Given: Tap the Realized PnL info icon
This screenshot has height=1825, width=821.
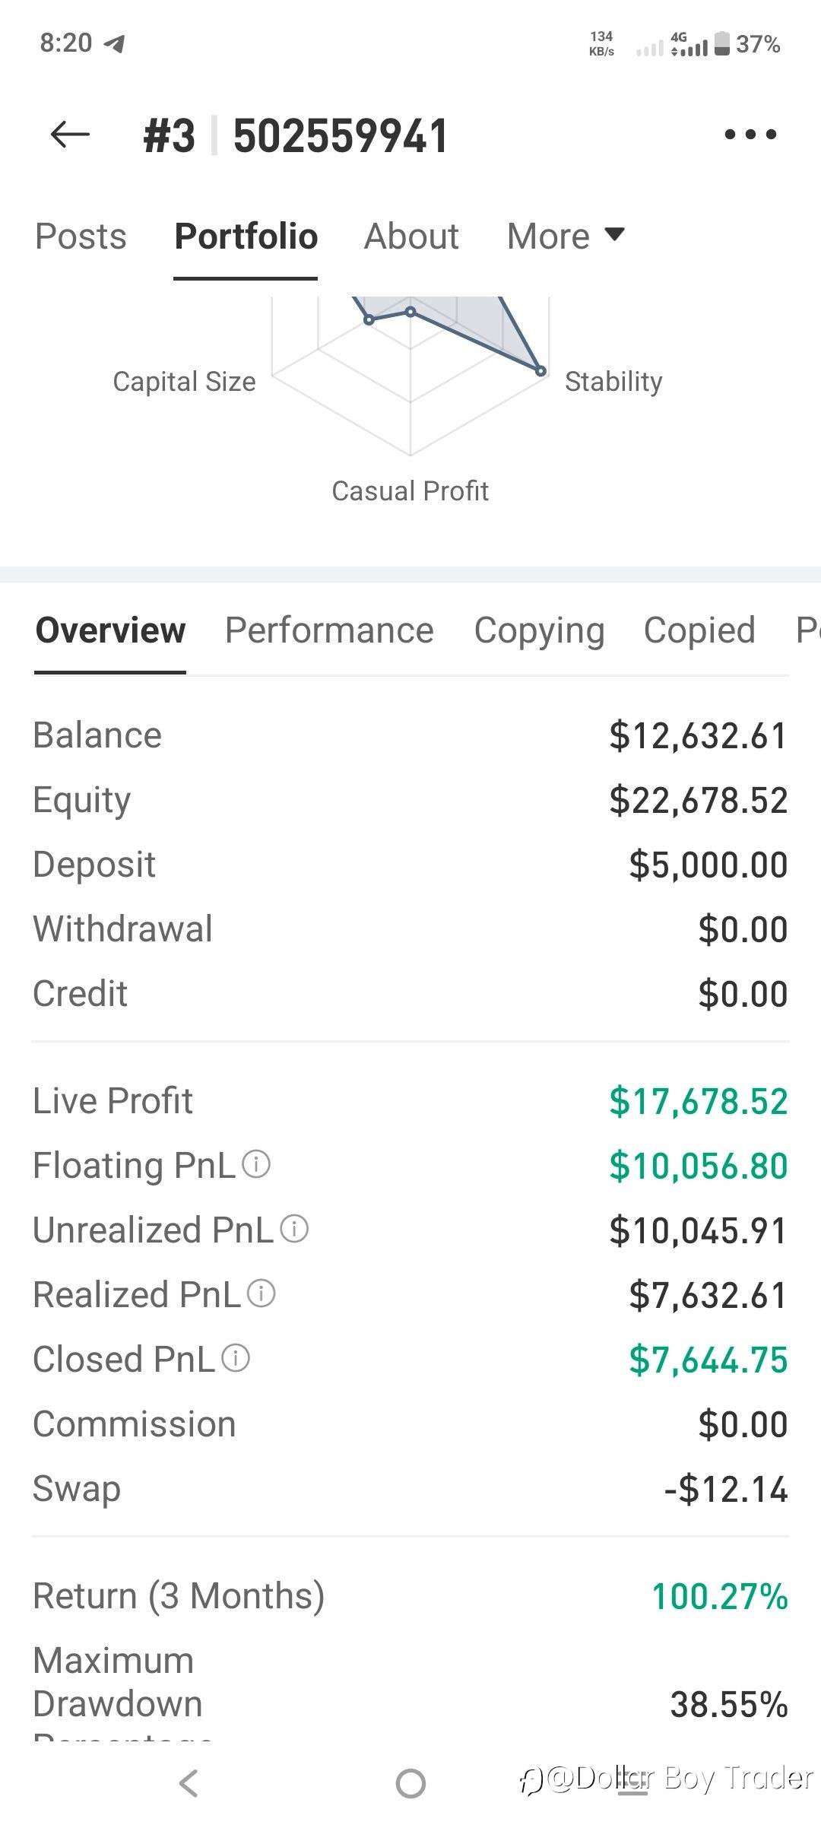Looking at the screenshot, I should [262, 1293].
